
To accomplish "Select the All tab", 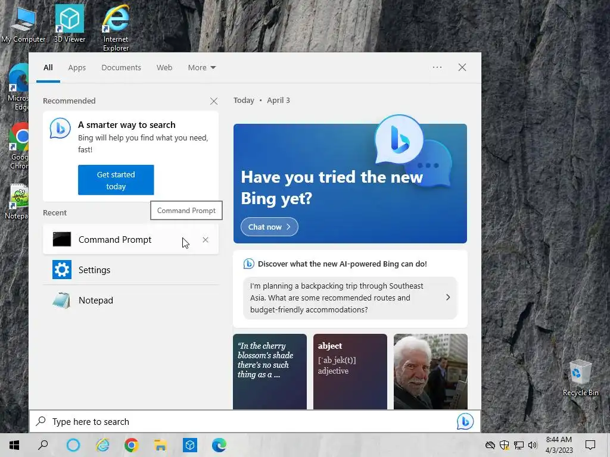I will point(48,68).
